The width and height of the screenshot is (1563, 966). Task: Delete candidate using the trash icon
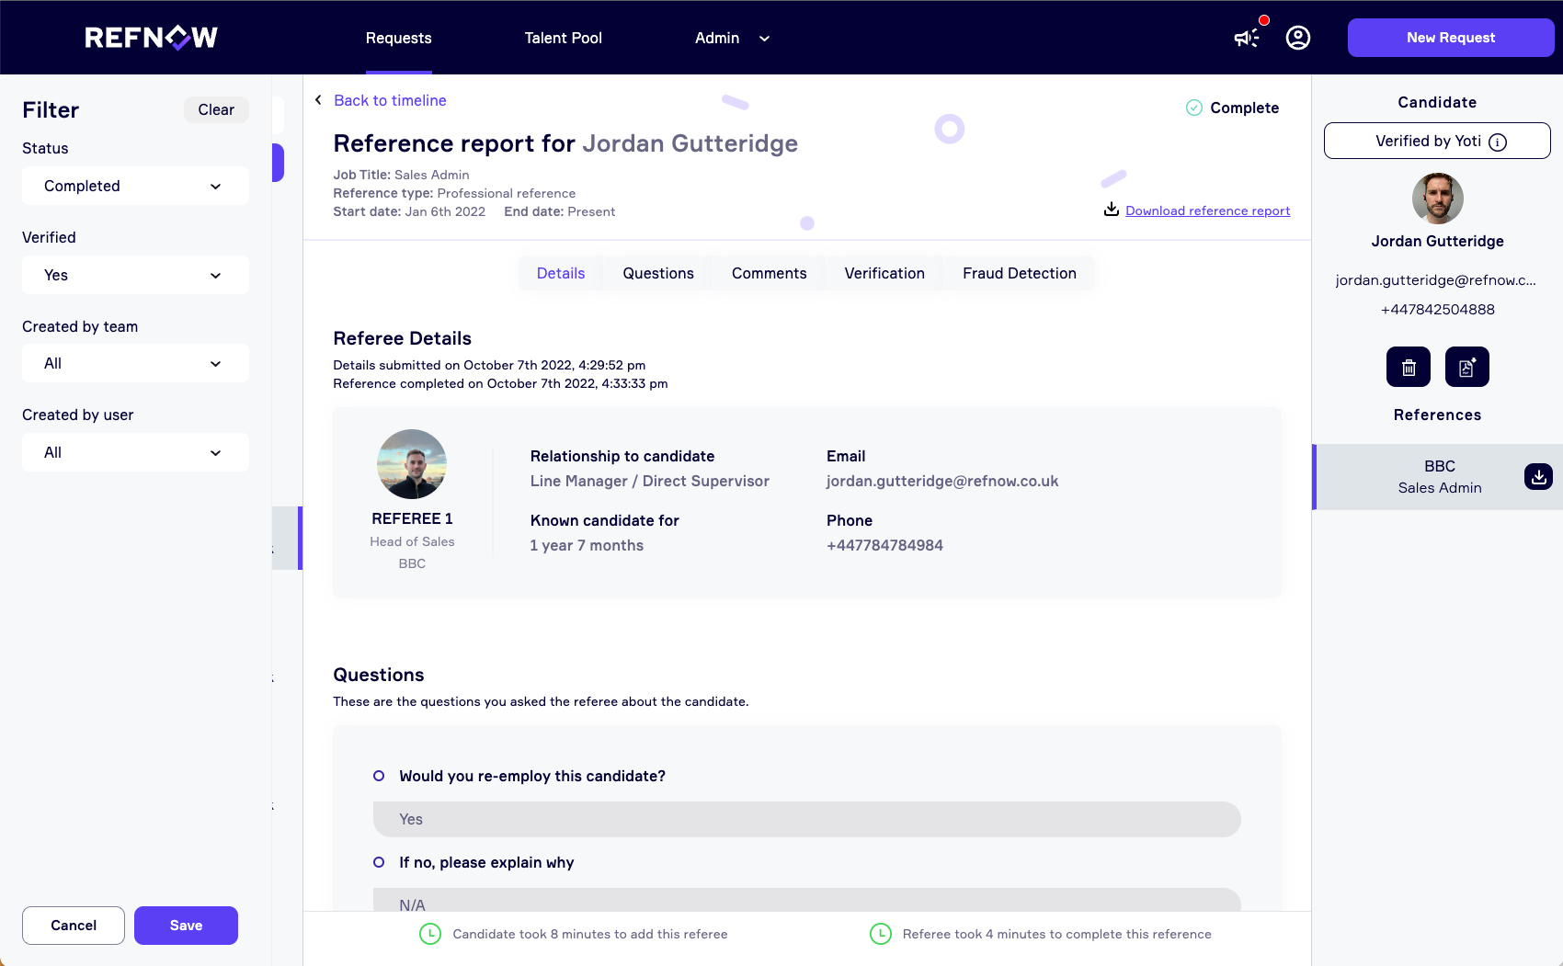1408,367
